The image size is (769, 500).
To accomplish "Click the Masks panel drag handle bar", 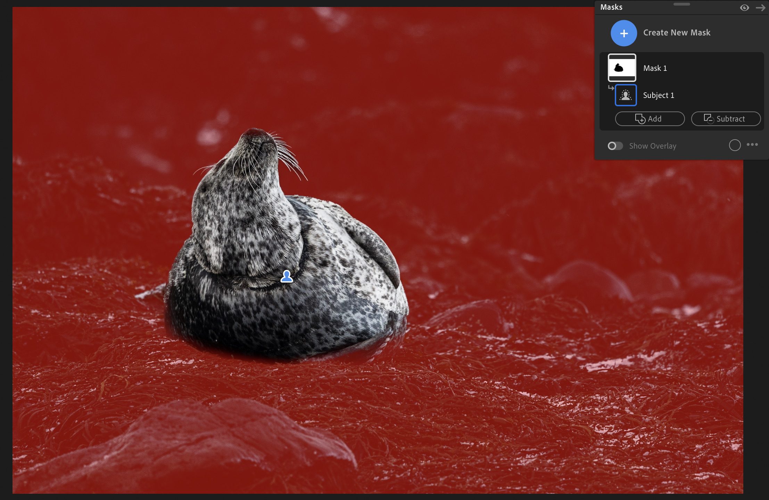I will pyautogui.click(x=681, y=4).
